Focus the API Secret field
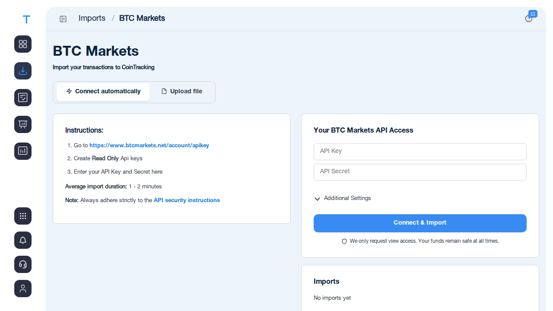The image size is (553, 311). 420,172
